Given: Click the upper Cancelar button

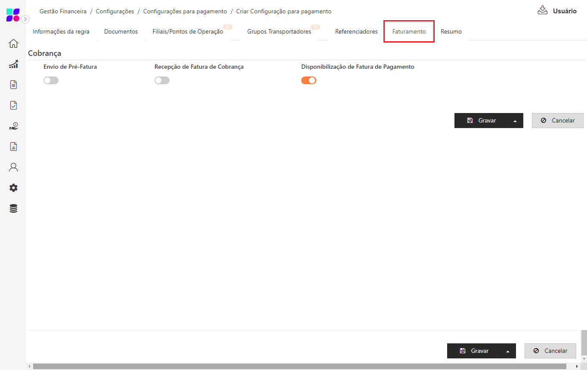Looking at the screenshot, I should (x=557, y=121).
